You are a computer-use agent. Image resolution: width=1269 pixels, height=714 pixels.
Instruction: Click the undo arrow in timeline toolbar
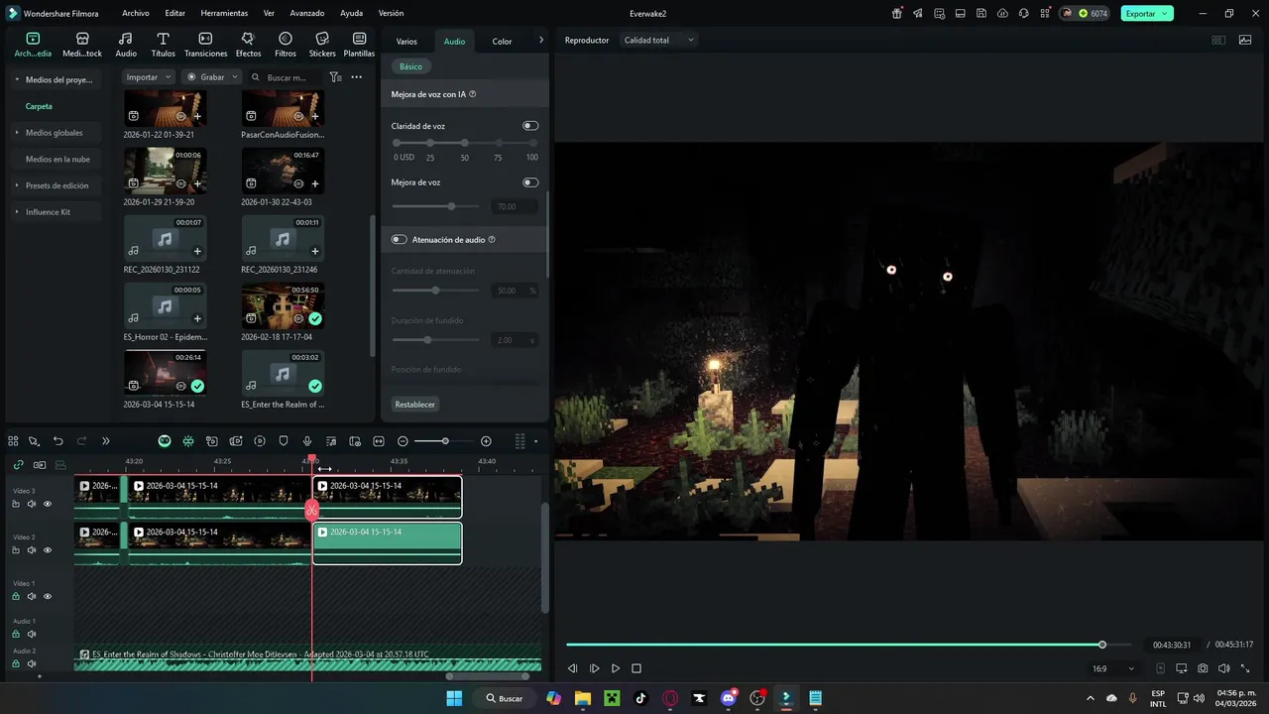click(58, 441)
